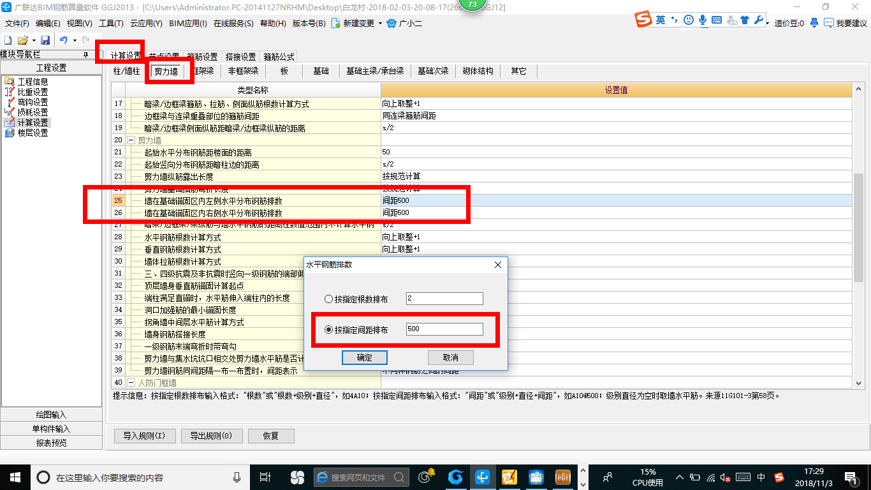Click the New file icon in toolbar
The image size is (871, 490).
[8, 40]
